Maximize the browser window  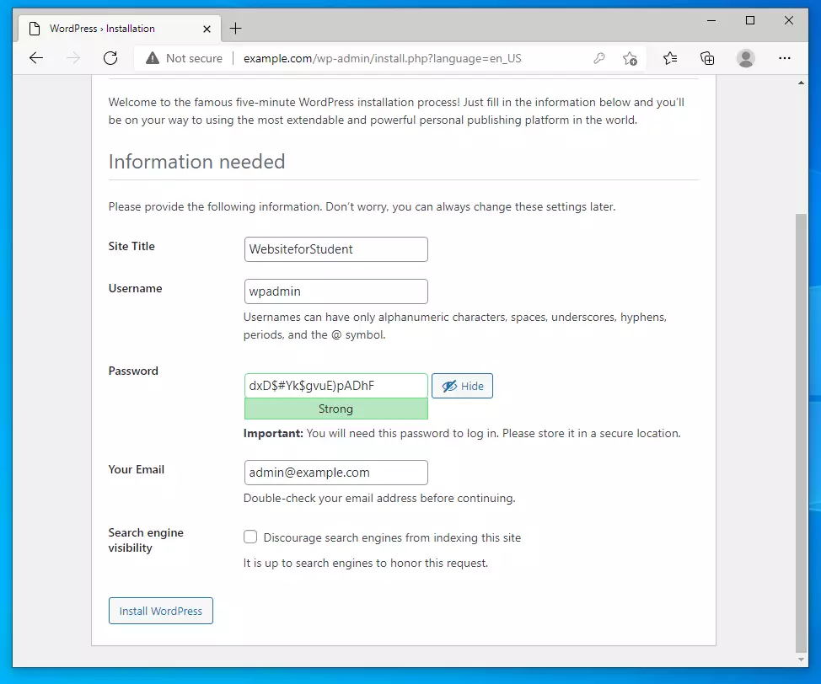tap(750, 20)
